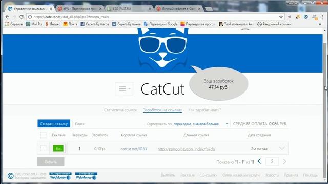The height and width of the screenshot is (184, 328).
Task: Open the Твой потенциал bookmark
Action: 236,24
